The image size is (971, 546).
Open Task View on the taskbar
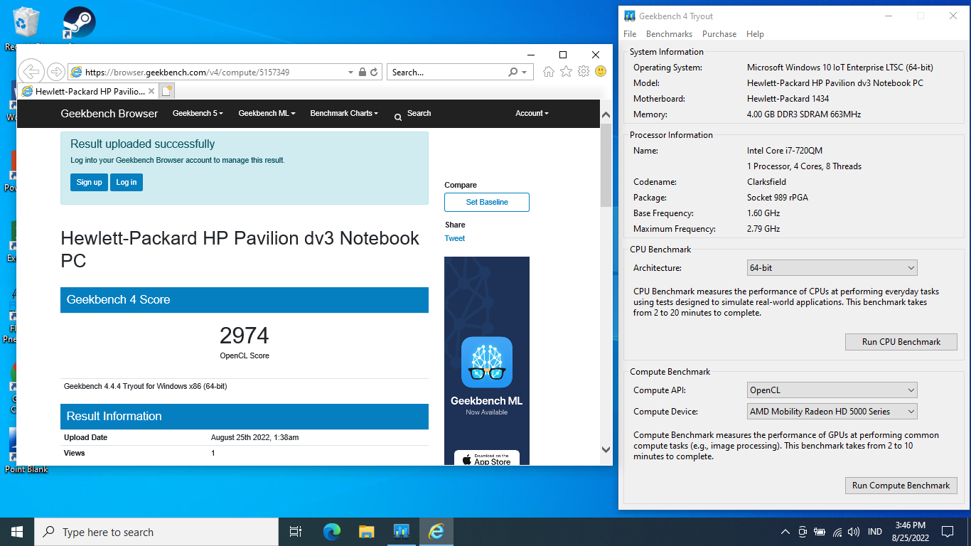click(x=296, y=532)
